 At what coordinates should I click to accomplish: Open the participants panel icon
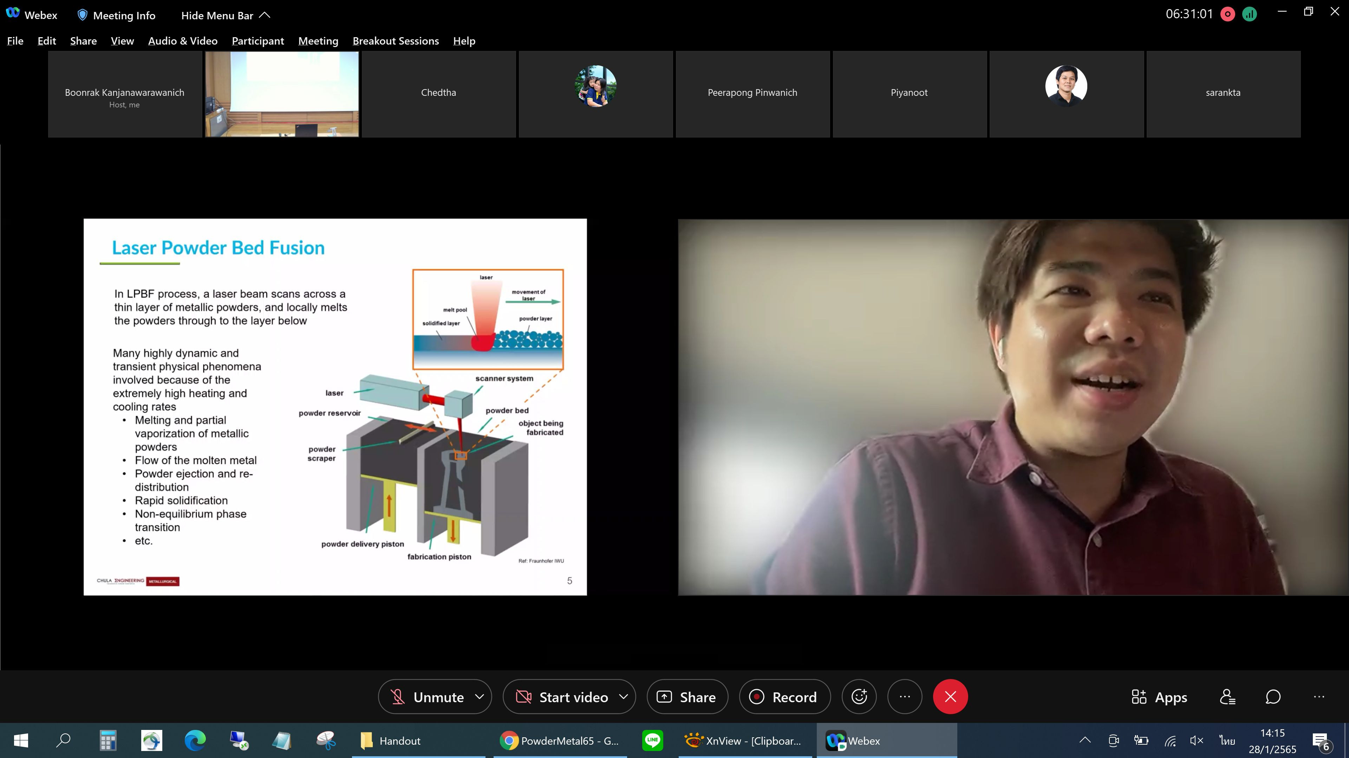(x=1227, y=697)
